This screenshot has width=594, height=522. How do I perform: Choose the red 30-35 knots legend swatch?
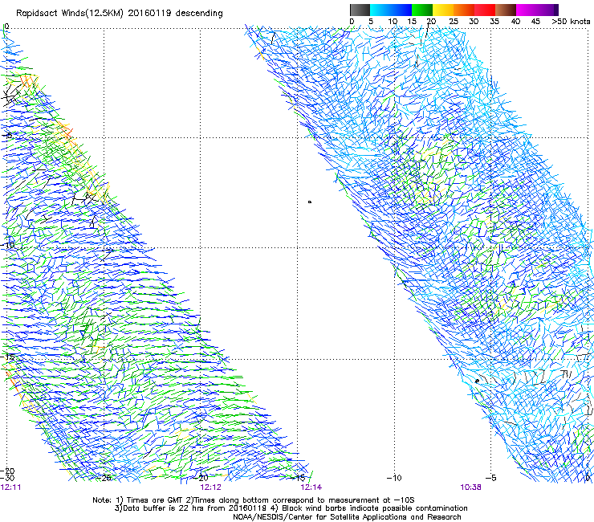tap(485, 10)
